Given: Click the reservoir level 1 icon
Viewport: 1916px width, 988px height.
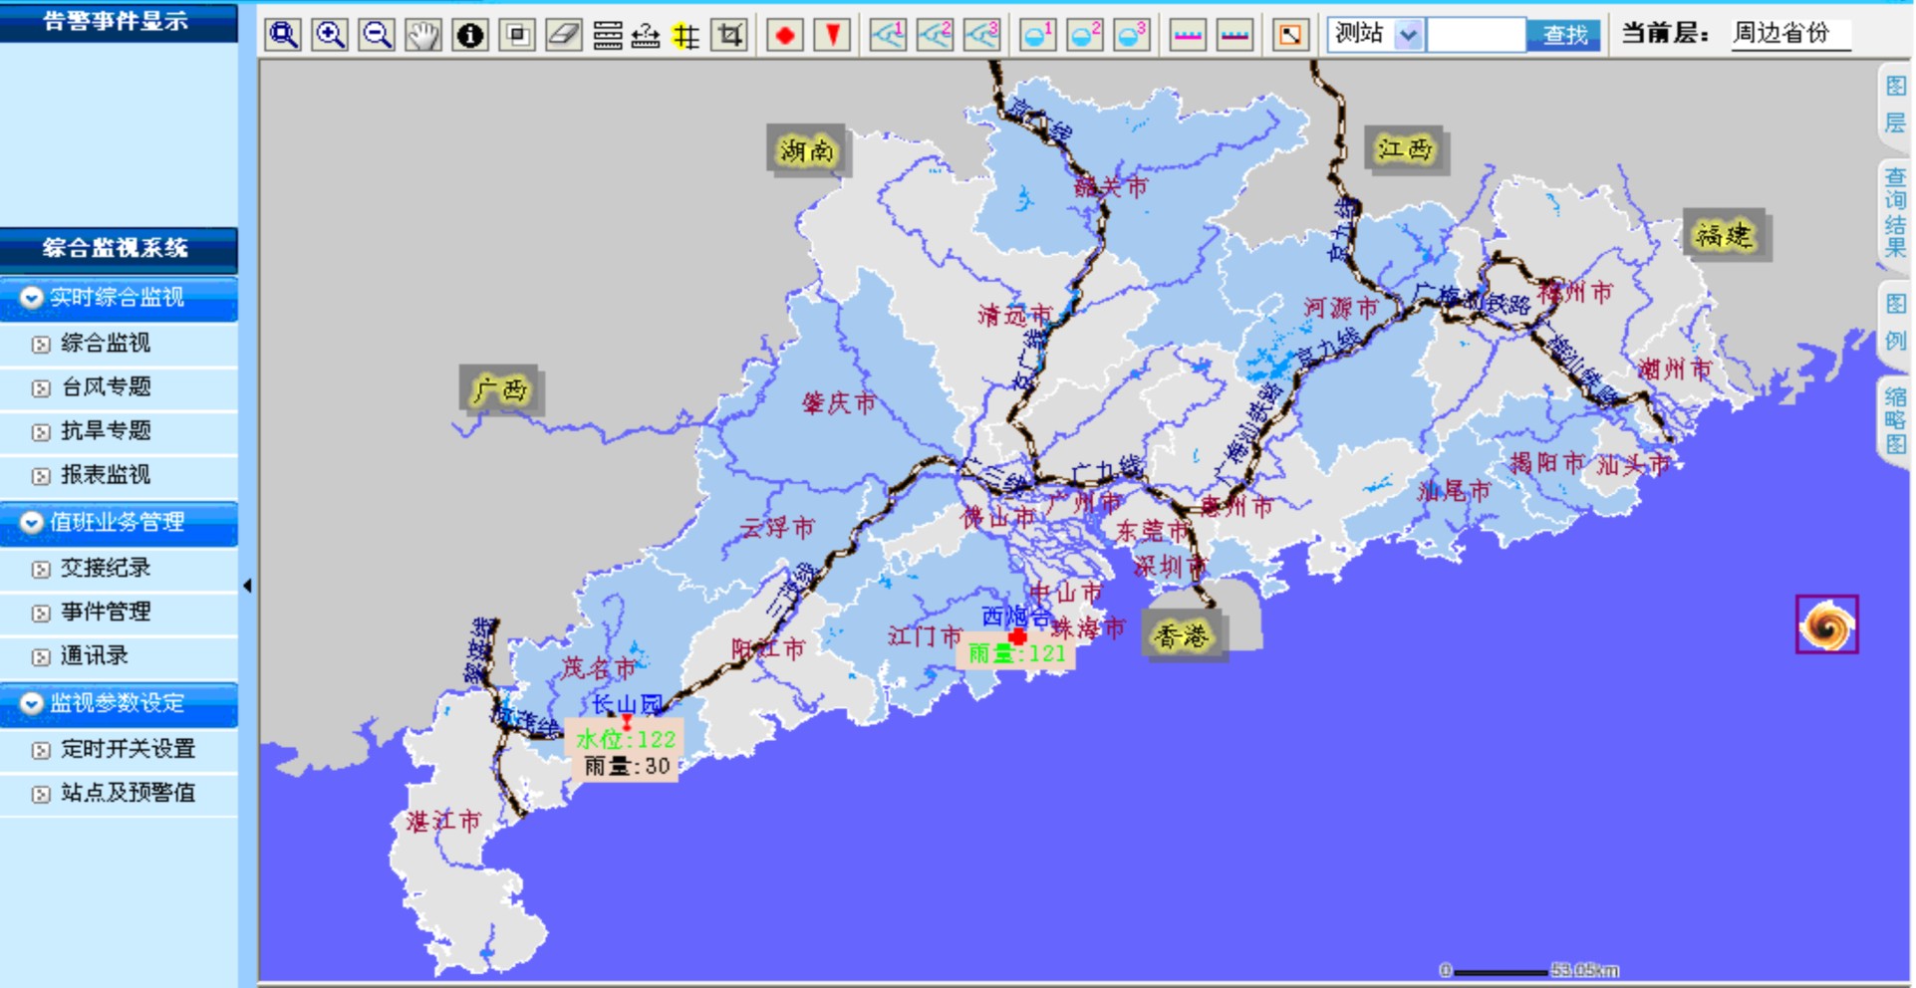Looking at the screenshot, I should coord(1038,35).
